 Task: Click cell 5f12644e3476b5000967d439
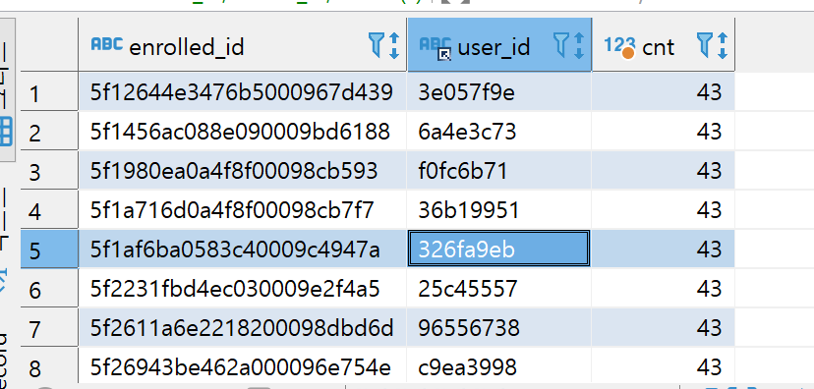pos(243,92)
